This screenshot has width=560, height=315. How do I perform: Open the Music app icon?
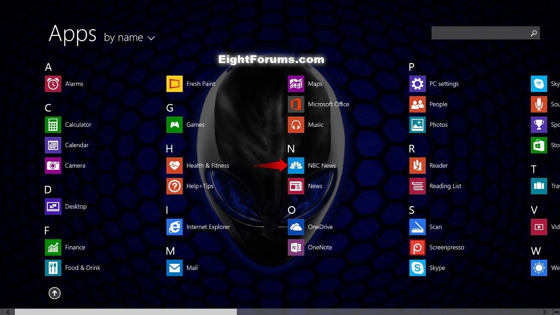pyautogui.click(x=296, y=125)
